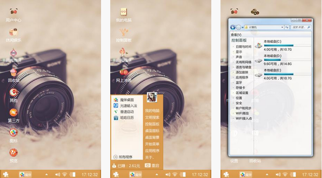Click 魔伴 taskbar button under the open start menu
This screenshot has width=322, height=178.
(136, 174)
